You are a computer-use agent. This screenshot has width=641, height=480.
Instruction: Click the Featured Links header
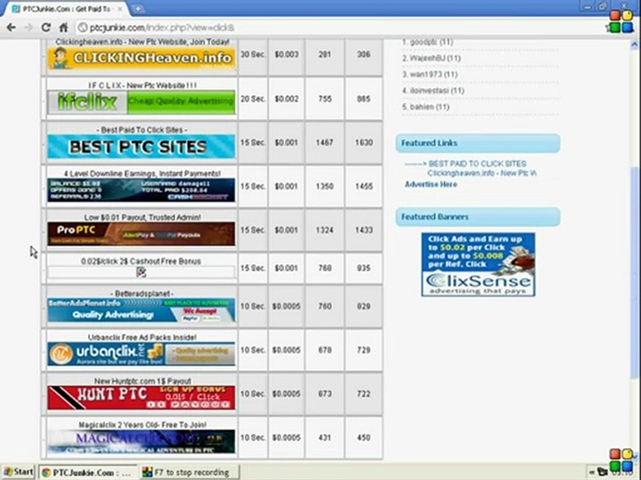[x=478, y=143]
